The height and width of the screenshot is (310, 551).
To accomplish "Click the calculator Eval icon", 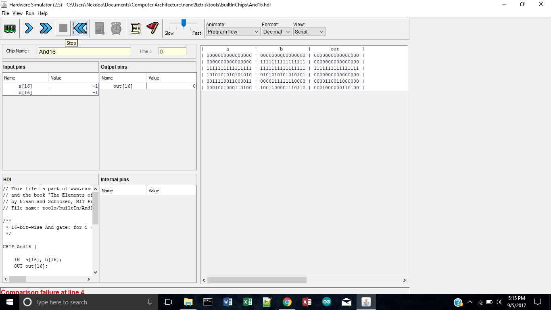I will pos(100,28).
